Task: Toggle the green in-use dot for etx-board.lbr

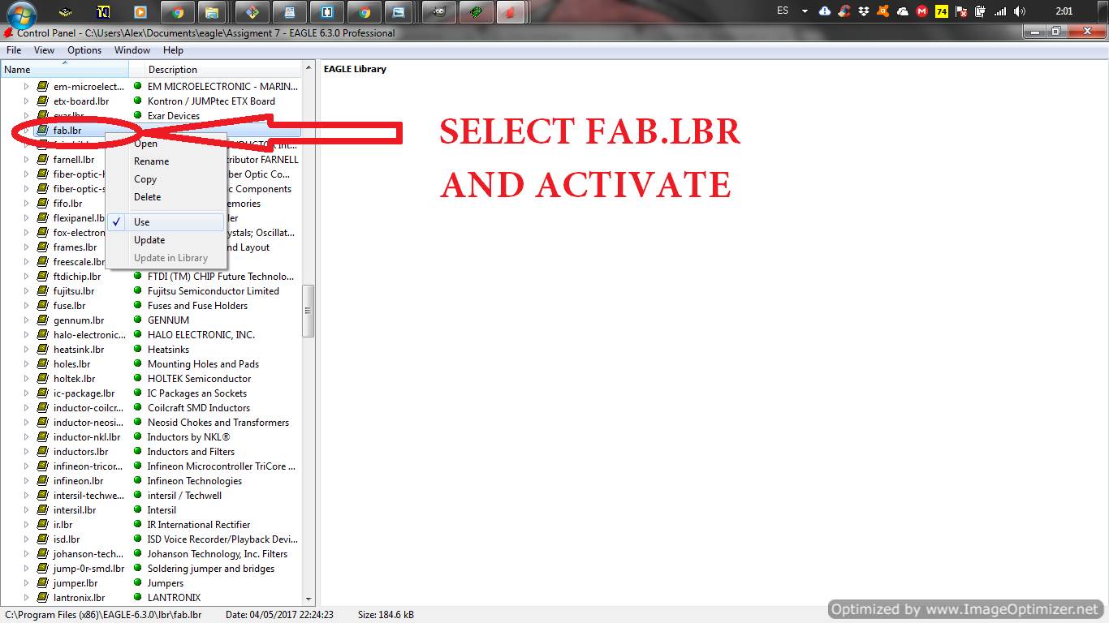Action: point(138,101)
